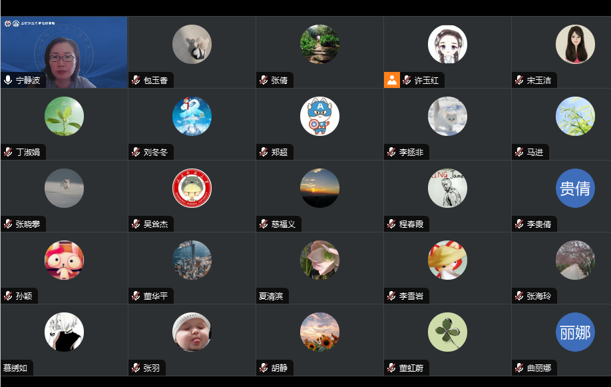Click the baby face avatar of 张羽
The width and height of the screenshot is (611, 387).
(x=192, y=332)
